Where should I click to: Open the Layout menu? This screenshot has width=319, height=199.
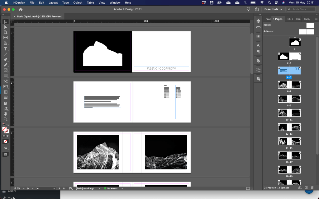coord(53,2)
